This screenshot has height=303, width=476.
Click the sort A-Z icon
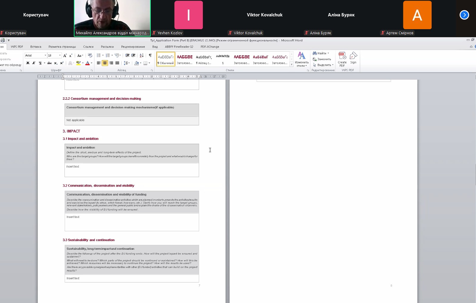(141, 55)
